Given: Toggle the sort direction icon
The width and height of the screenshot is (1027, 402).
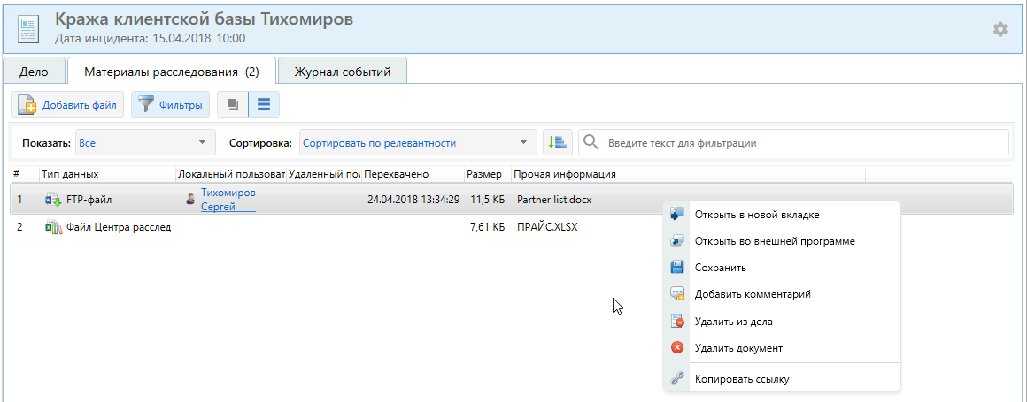Looking at the screenshot, I should pos(558,142).
